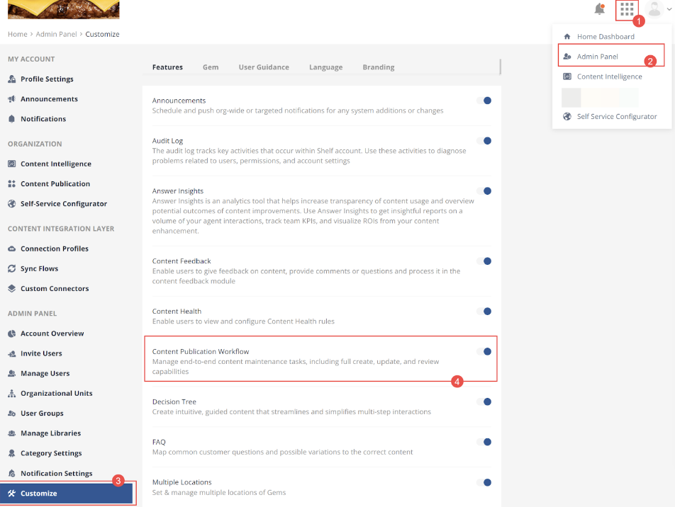Screen dimensions: 675x507
Task: Click the Sync Flows sidebar item
Action: (x=40, y=268)
